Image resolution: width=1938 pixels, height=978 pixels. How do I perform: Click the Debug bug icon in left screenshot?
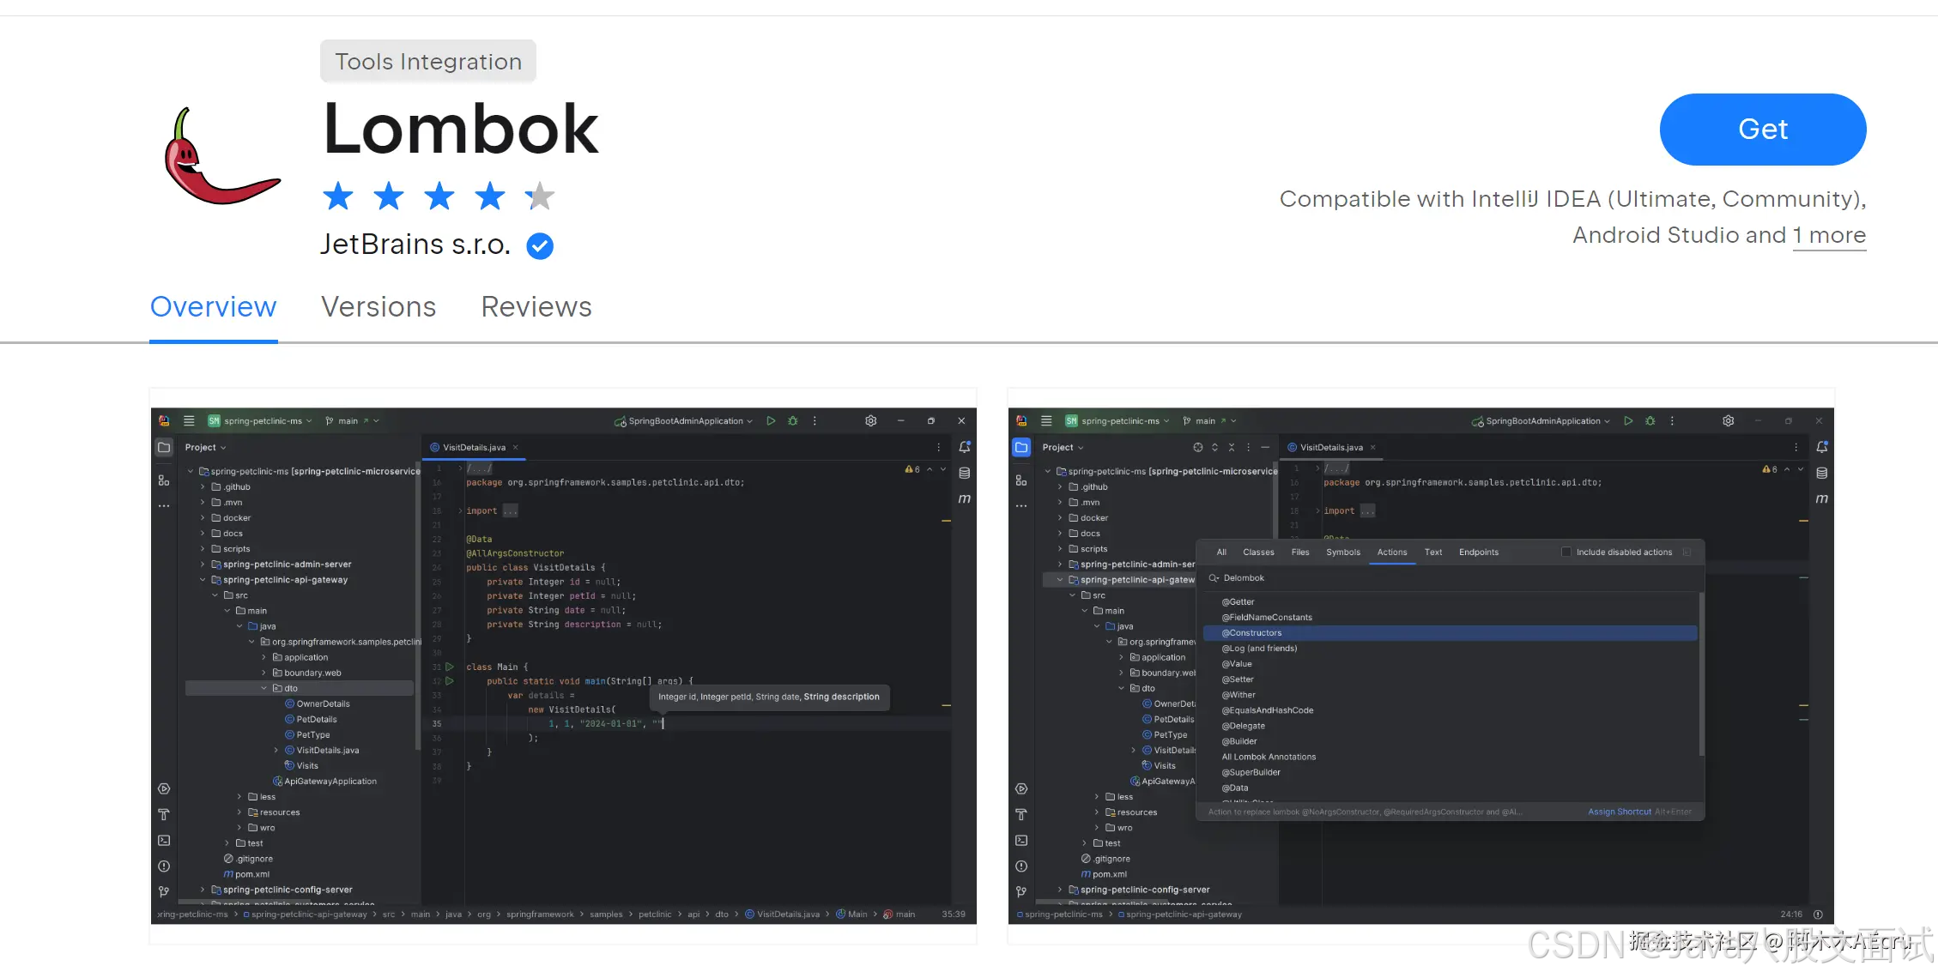pos(793,421)
